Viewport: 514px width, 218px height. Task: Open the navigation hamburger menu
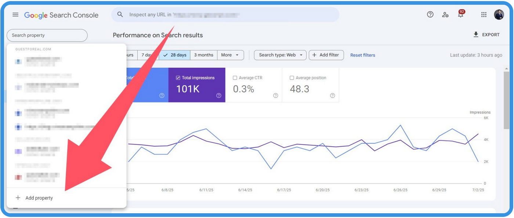click(15, 15)
